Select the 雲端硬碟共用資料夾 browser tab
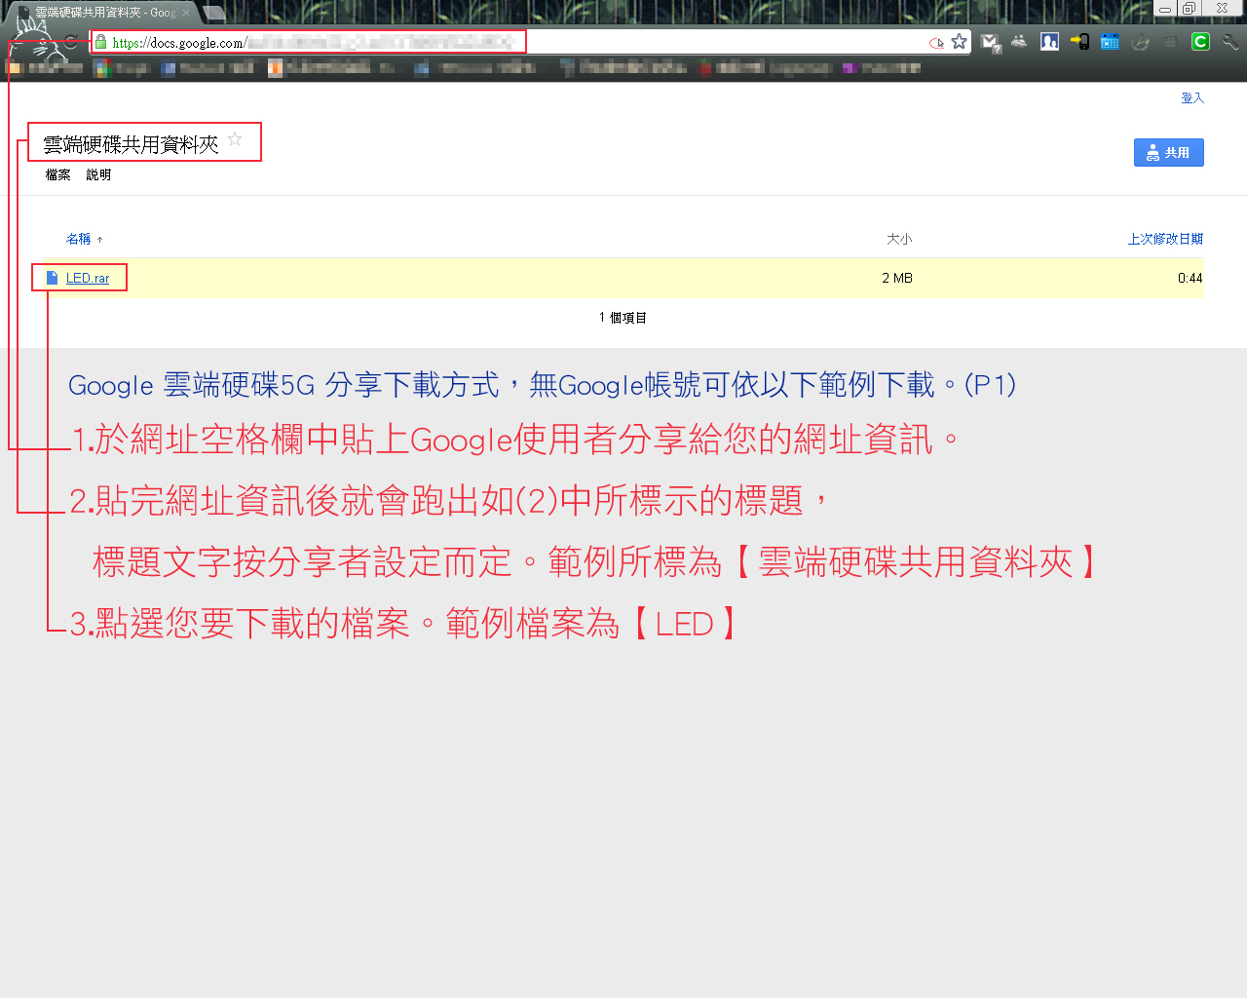The image size is (1247, 998). point(102,13)
